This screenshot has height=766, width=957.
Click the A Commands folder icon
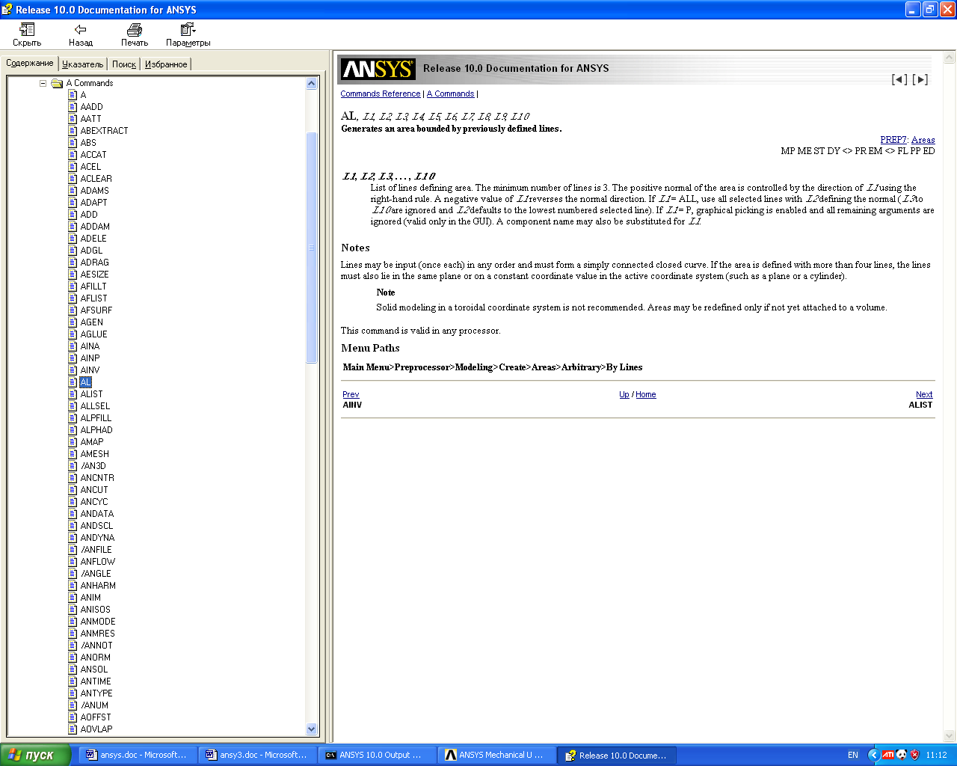pos(57,83)
